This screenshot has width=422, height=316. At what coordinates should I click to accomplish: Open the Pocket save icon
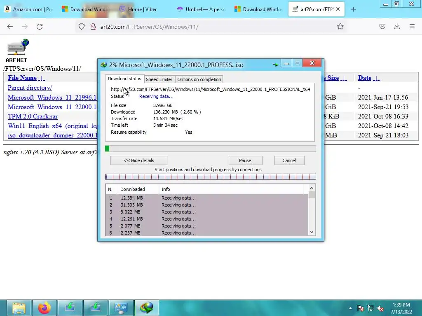[382, 26]
